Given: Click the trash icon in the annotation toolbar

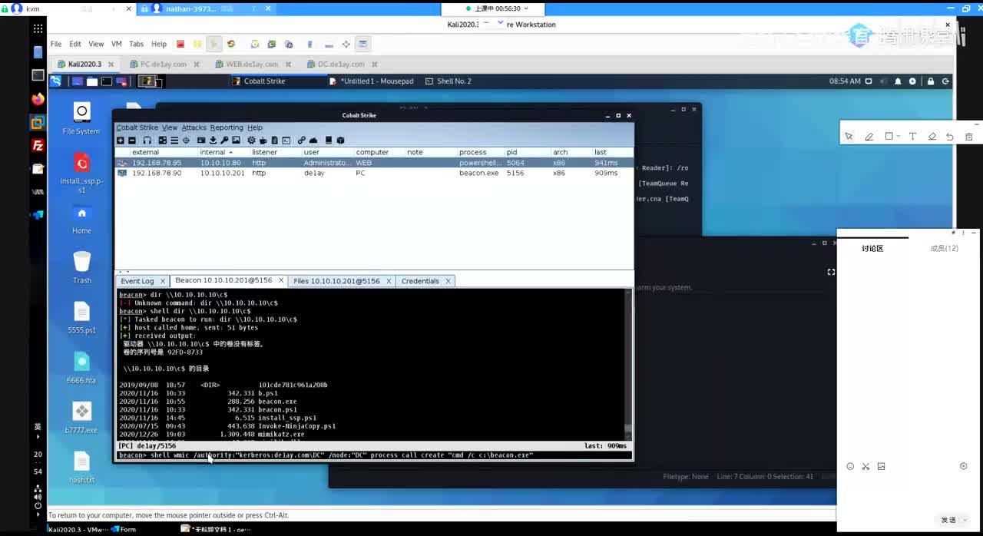Looking at the screenshot, I should (x=968, y=137).
